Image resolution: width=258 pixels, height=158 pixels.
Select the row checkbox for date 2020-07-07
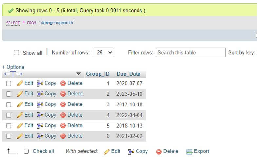click(x=9, y=83)
